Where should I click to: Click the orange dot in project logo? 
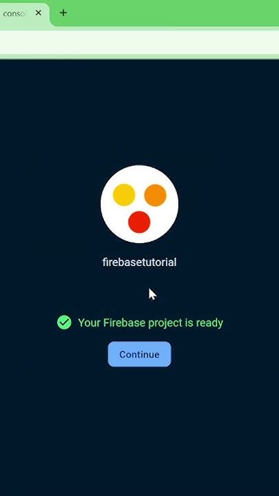click(x=155, y=195)
